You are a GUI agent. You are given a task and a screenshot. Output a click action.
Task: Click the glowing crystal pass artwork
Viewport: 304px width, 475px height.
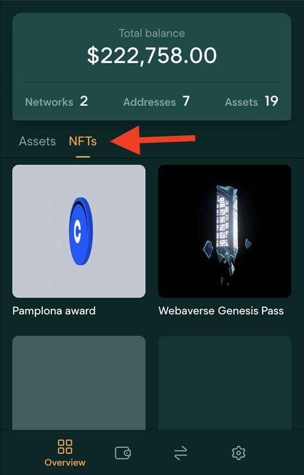coord(225,233)
